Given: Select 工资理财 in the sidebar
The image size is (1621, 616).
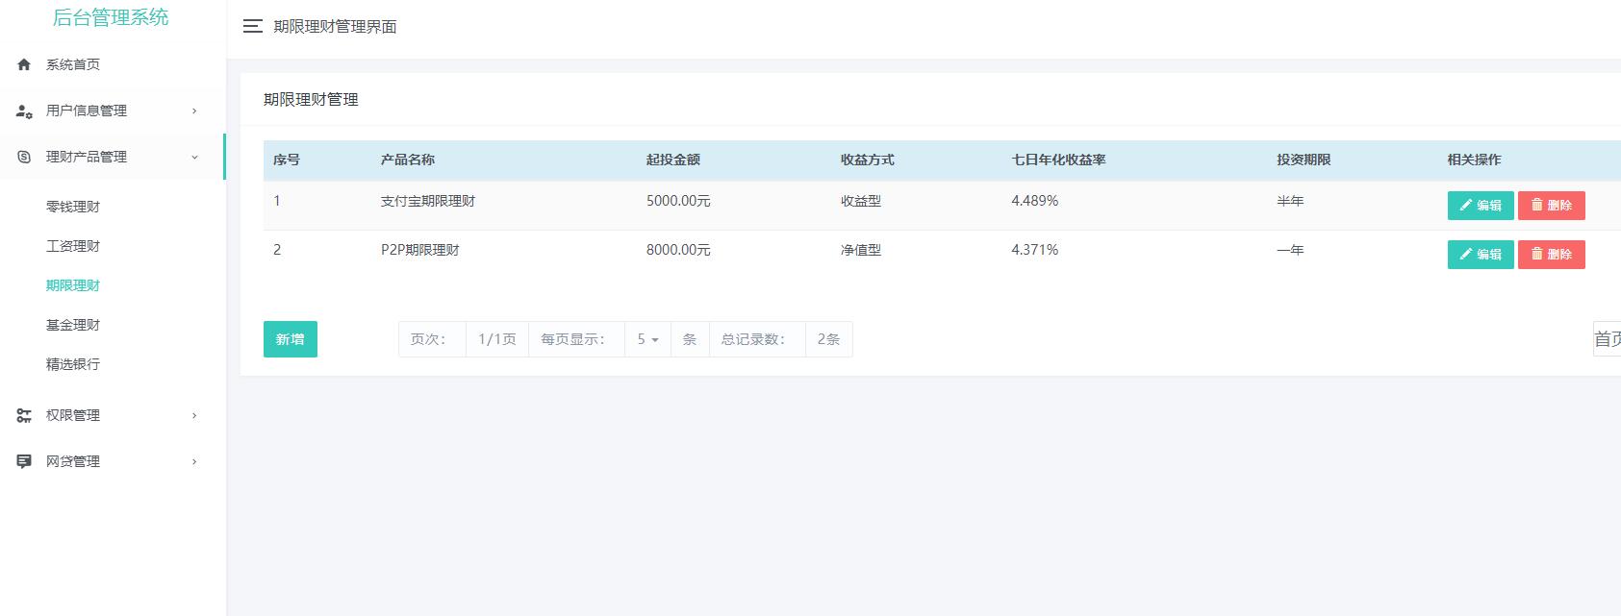Looking at the screenshot, I should (73, 246).
